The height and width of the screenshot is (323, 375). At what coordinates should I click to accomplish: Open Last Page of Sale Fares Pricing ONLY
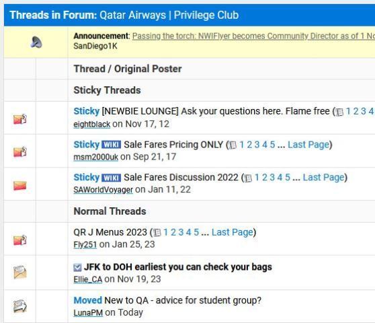(308, 145)
